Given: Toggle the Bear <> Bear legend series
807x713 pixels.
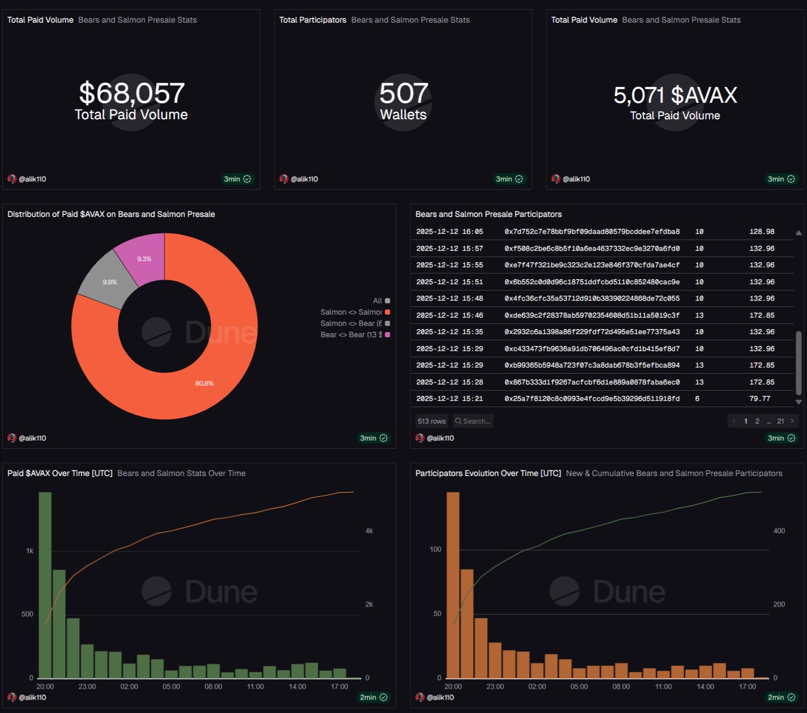Looking at the screenshot, I should tap(355, 335).
